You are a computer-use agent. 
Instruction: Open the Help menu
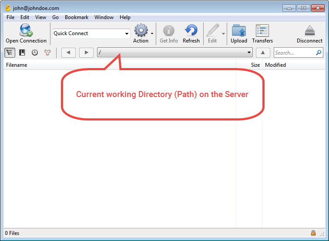coord(125,17)
